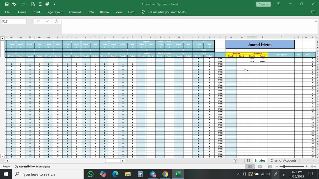
Task: Click the horizontal scroll right arrow
Action: (123, 161)
